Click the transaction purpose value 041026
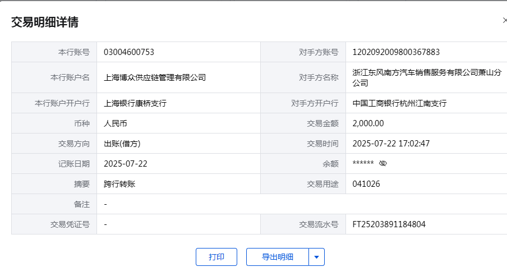 pos(366,184)
